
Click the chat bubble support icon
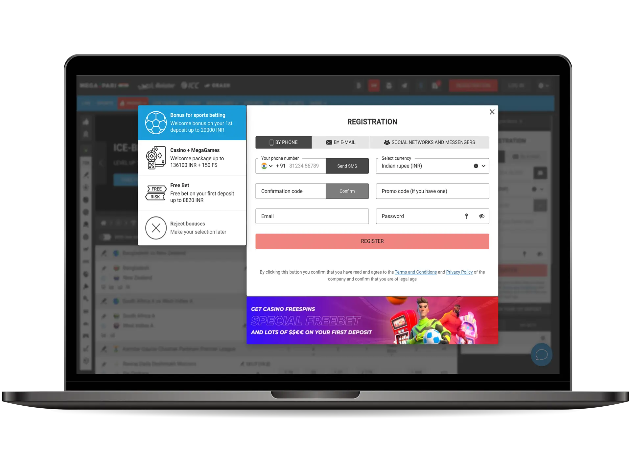point(541,355)
